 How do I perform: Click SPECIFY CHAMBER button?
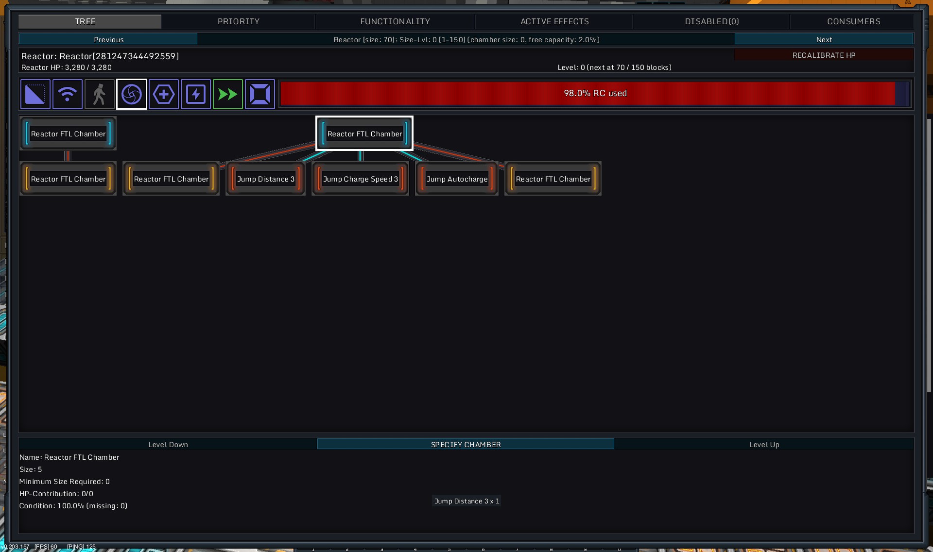pyautogui.click(x=466, y=444)
